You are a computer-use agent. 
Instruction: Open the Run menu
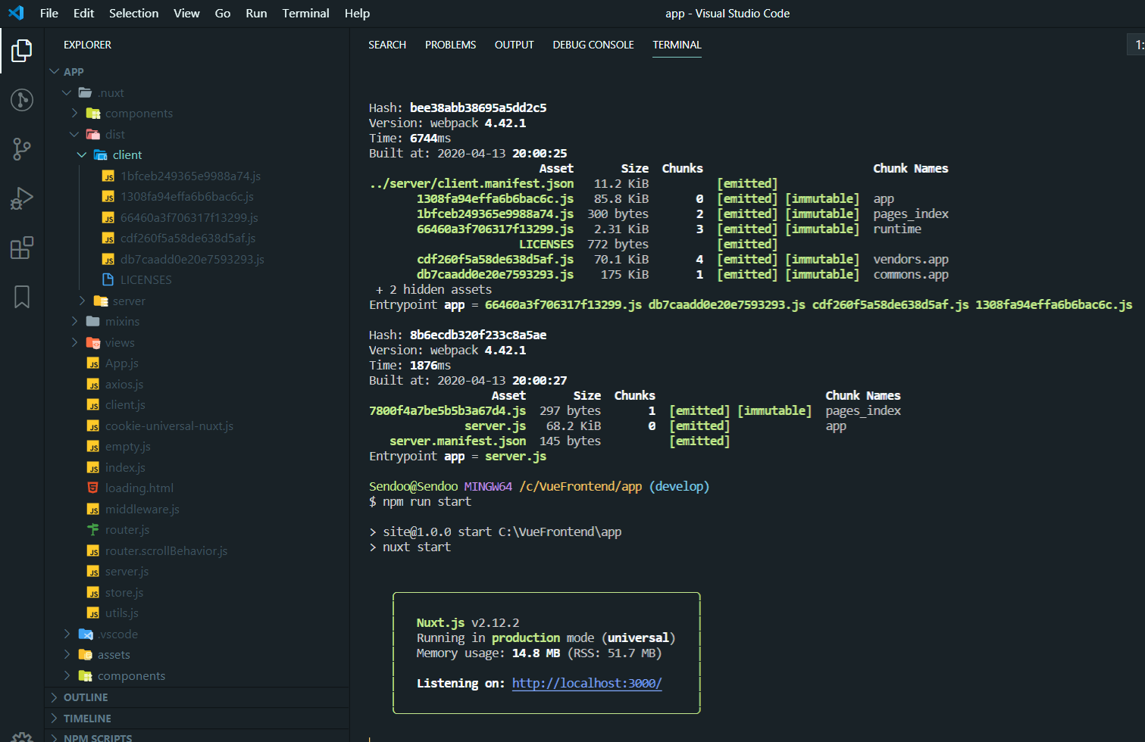[256, 13]
